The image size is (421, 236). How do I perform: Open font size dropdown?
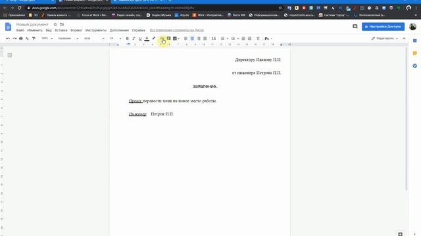point(116,39)
